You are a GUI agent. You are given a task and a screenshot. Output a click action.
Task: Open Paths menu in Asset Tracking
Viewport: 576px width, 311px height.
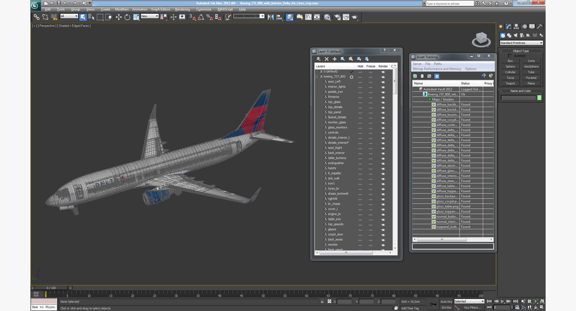[438, 64]
